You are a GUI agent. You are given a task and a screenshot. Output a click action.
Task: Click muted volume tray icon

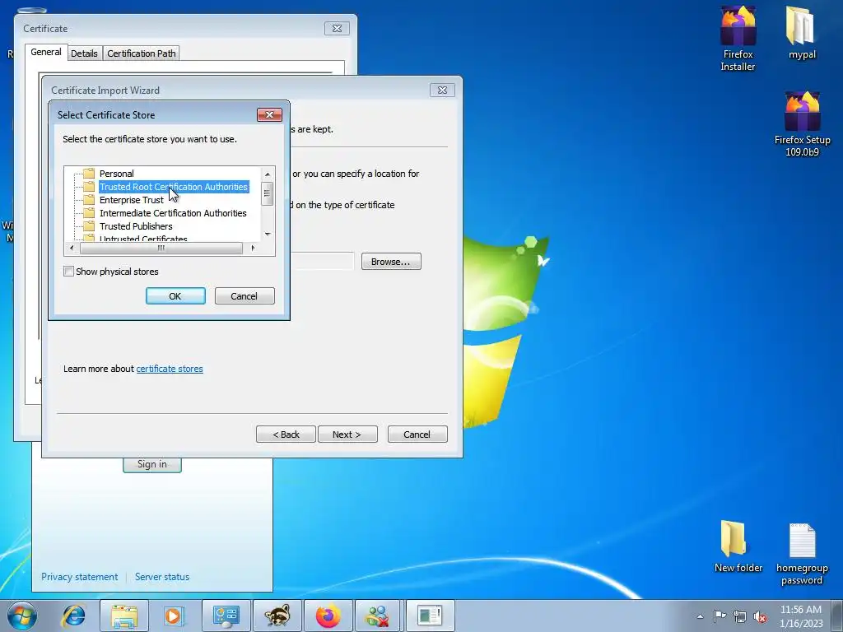tap(760, 616)
